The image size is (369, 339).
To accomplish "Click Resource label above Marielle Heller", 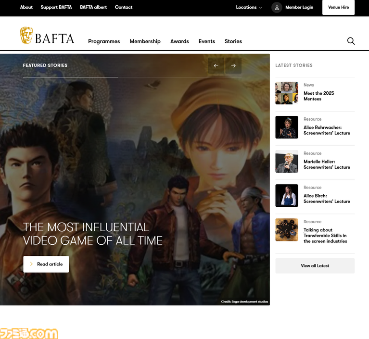I will tap(312, 153).
